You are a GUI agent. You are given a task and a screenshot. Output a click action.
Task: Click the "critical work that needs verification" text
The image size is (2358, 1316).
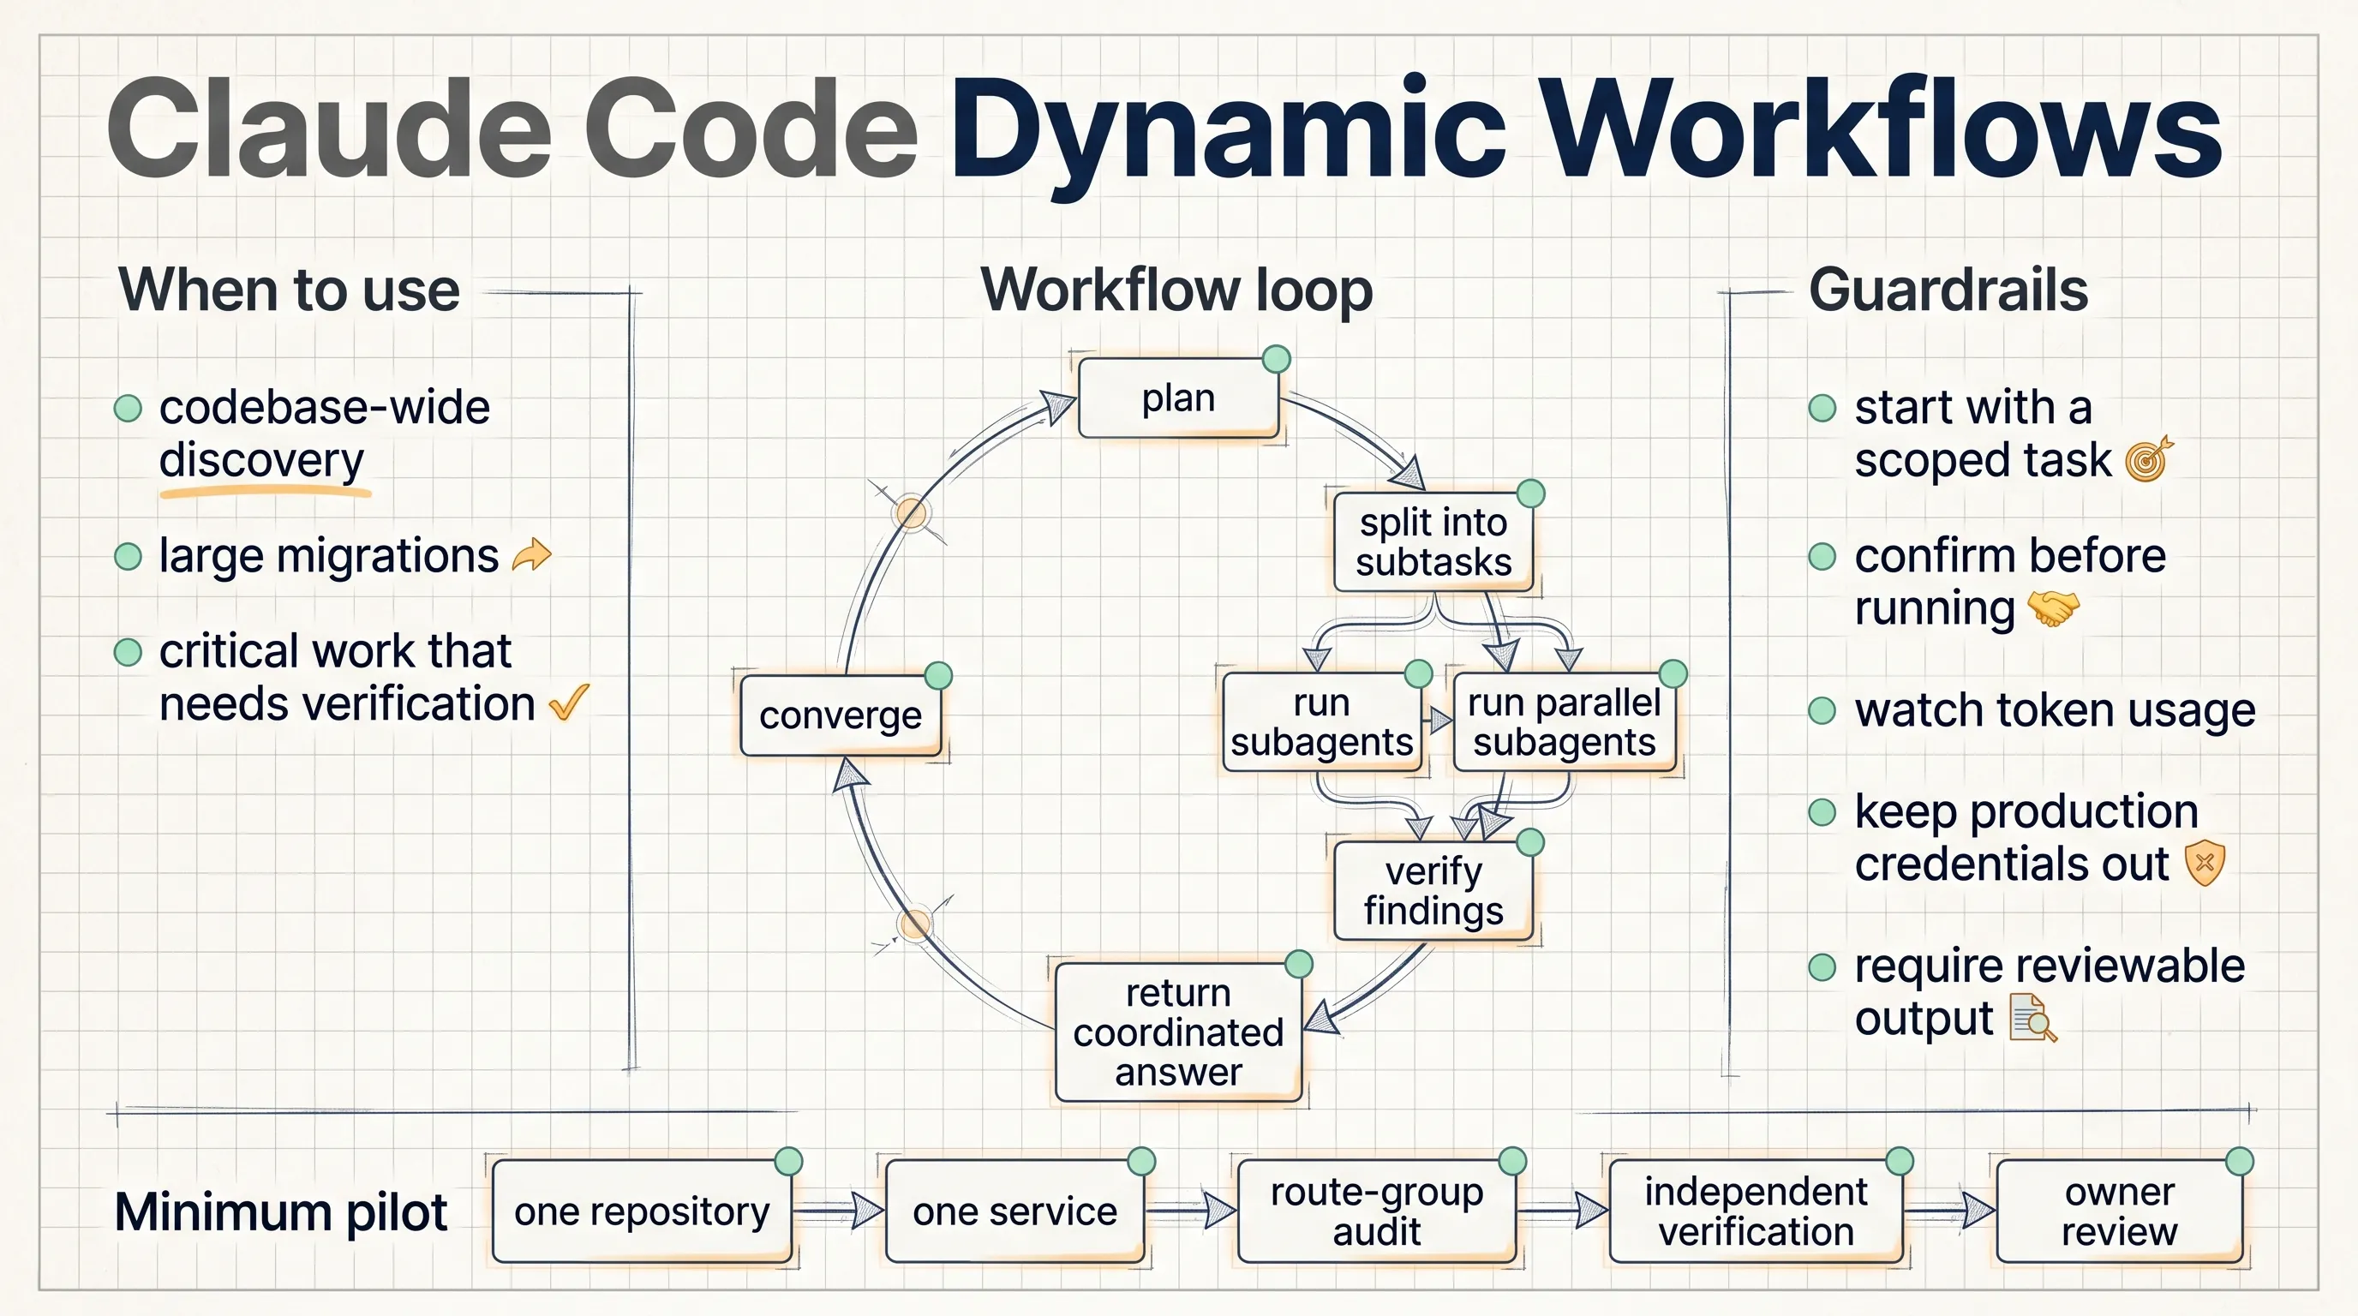point(347,677)
